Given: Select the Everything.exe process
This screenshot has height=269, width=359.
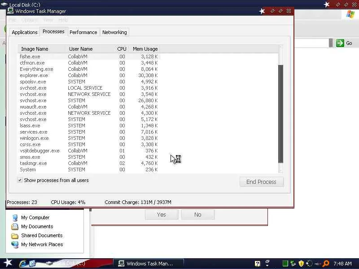Looking at the screenshot, I should click(x=89, y=69).
